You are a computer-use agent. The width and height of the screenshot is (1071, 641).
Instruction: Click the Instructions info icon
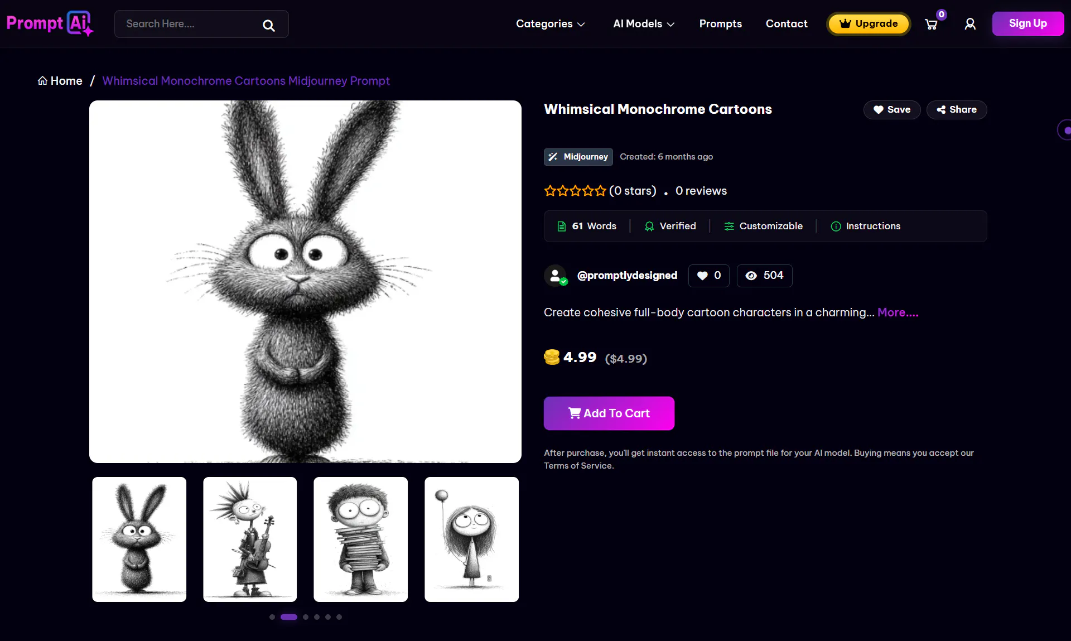pyautogui.click(x=836, y=226)
